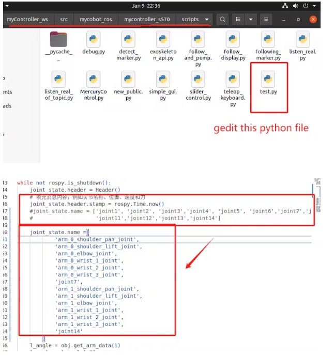This screenshot has width=334, height=356.
Task: Select the MercuryControl.py file
Action: point(94,82)
